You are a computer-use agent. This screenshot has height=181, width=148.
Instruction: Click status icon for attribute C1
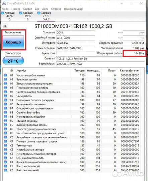5,141
